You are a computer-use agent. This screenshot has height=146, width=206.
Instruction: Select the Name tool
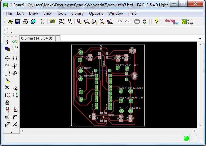pyautogui.click(x=7, y=110)
